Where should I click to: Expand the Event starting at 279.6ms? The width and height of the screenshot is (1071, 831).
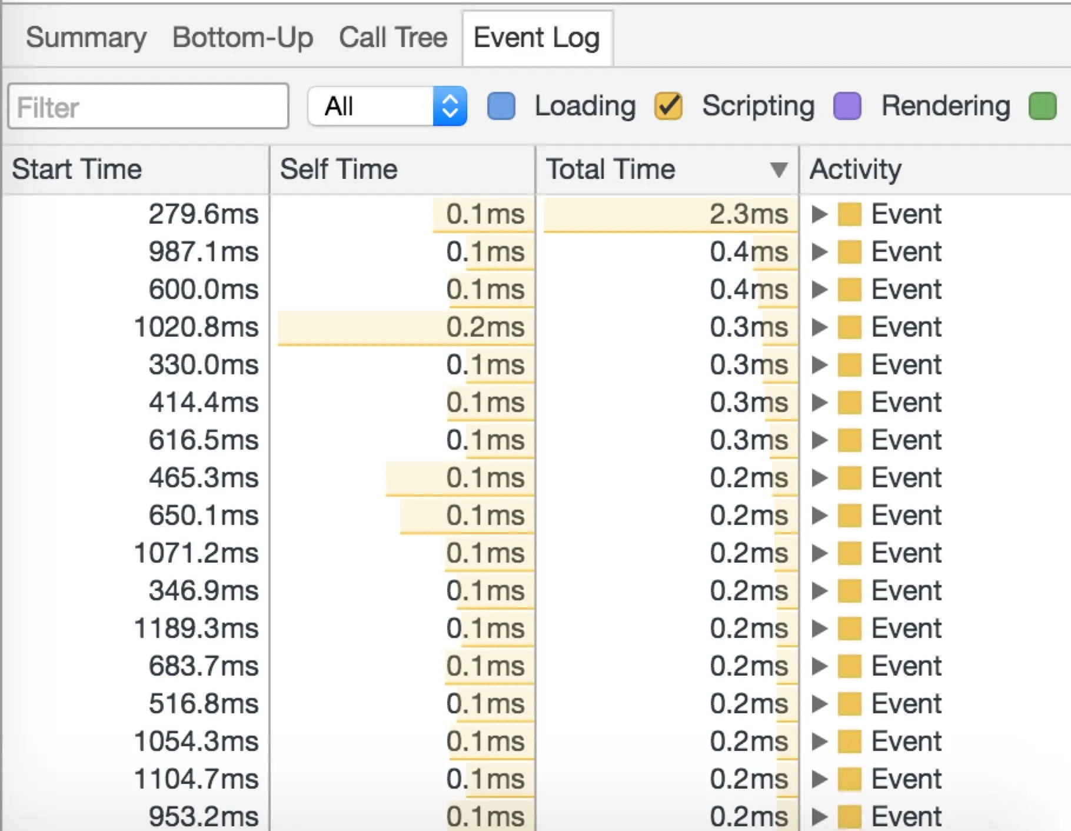819,214
